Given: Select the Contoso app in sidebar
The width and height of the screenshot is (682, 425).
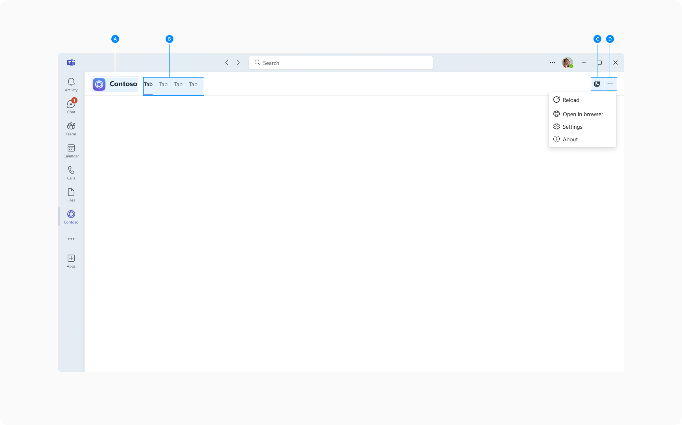Looking at the screenshot, I should (71, 217).
